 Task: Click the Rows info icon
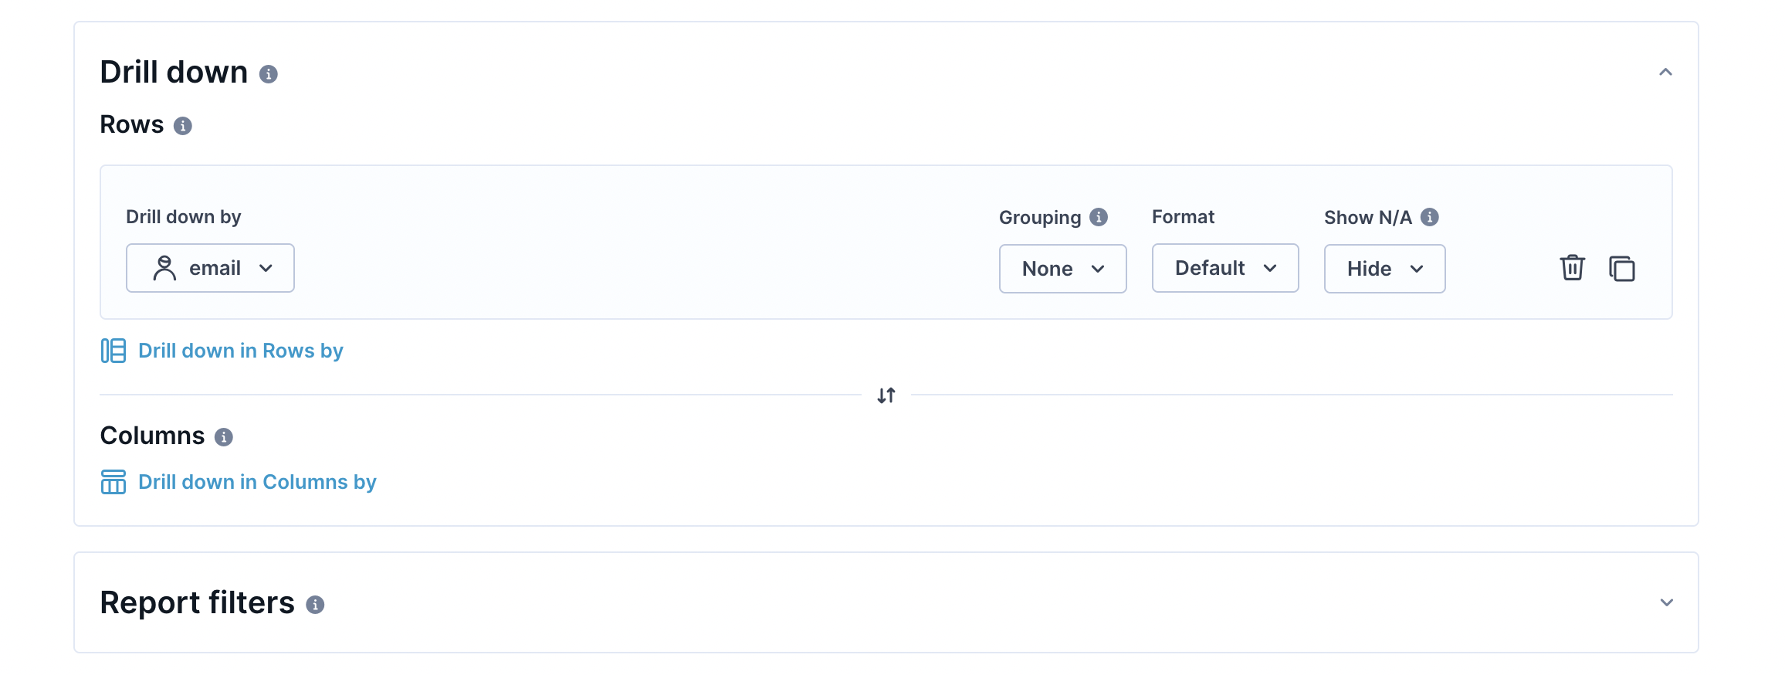[183, 126]
